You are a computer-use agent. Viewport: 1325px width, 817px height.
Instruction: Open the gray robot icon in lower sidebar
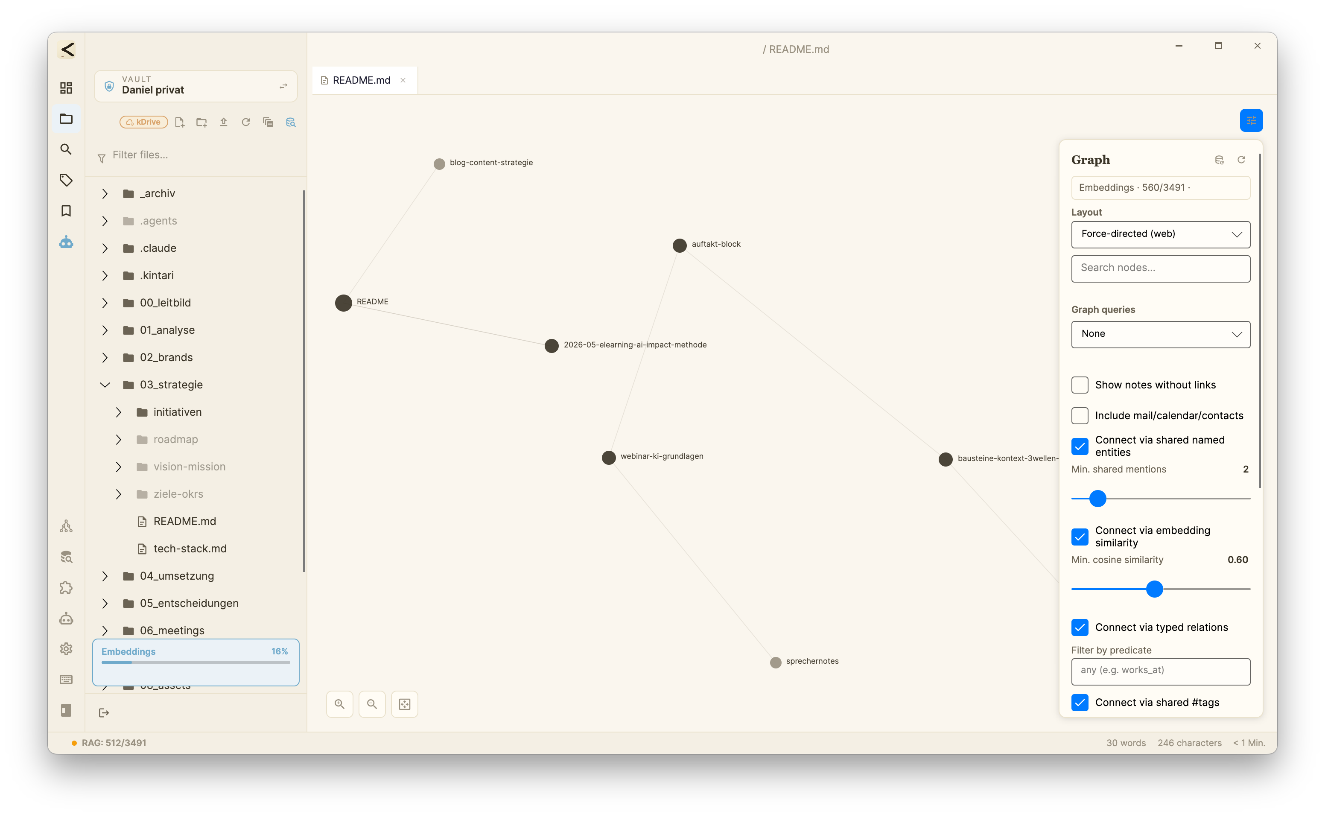pyautogui.click(x=66, y=618)
